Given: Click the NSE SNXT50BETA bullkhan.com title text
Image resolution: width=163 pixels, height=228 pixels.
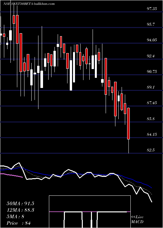Looking at the screenshot, I should click(29, 4).
